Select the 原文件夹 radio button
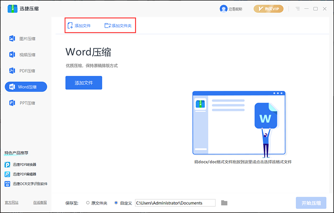 point(88,203)
